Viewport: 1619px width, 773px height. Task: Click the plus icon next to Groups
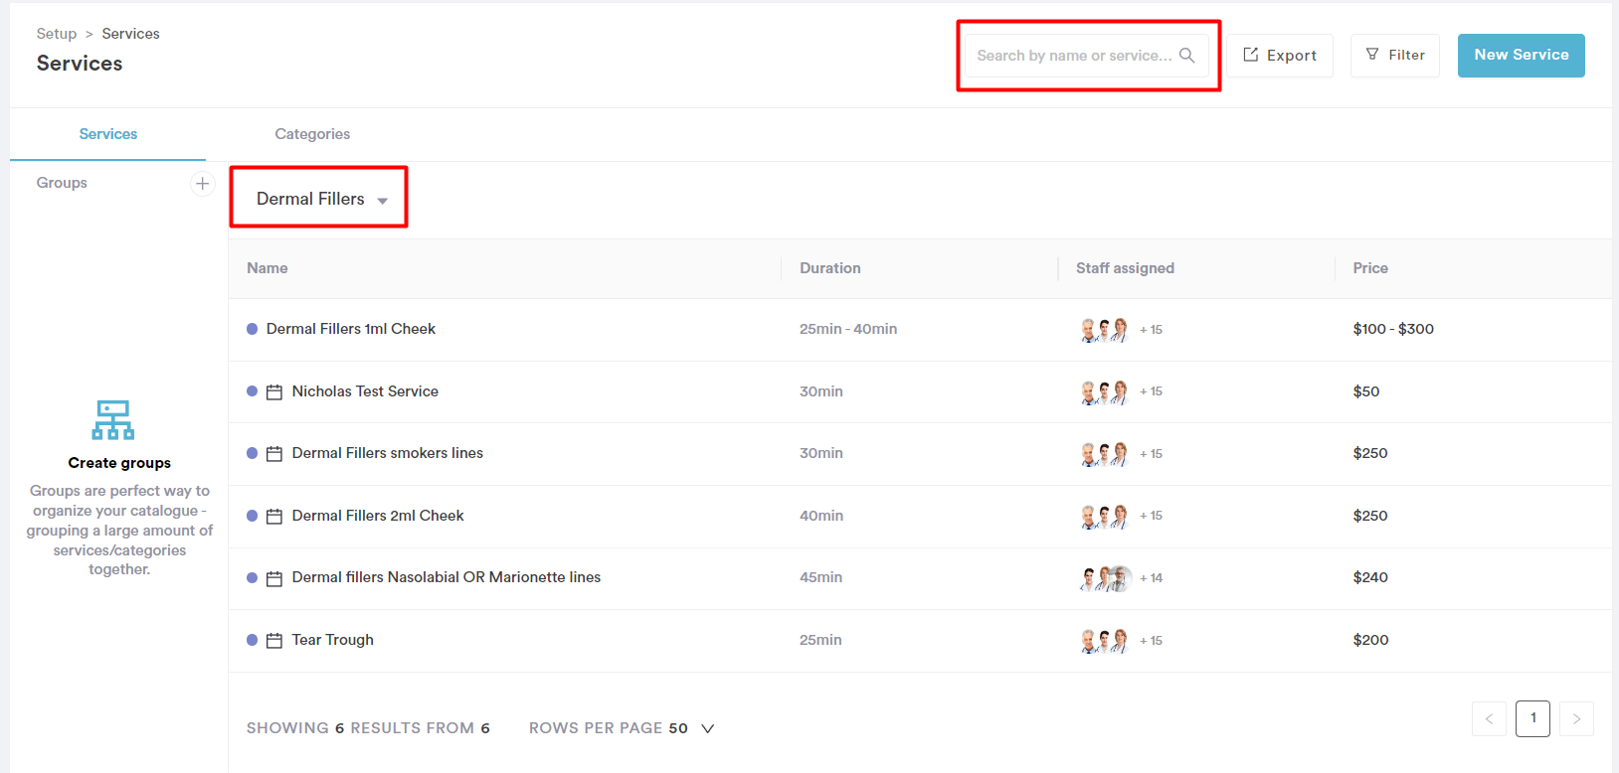(x=203, y=184)
